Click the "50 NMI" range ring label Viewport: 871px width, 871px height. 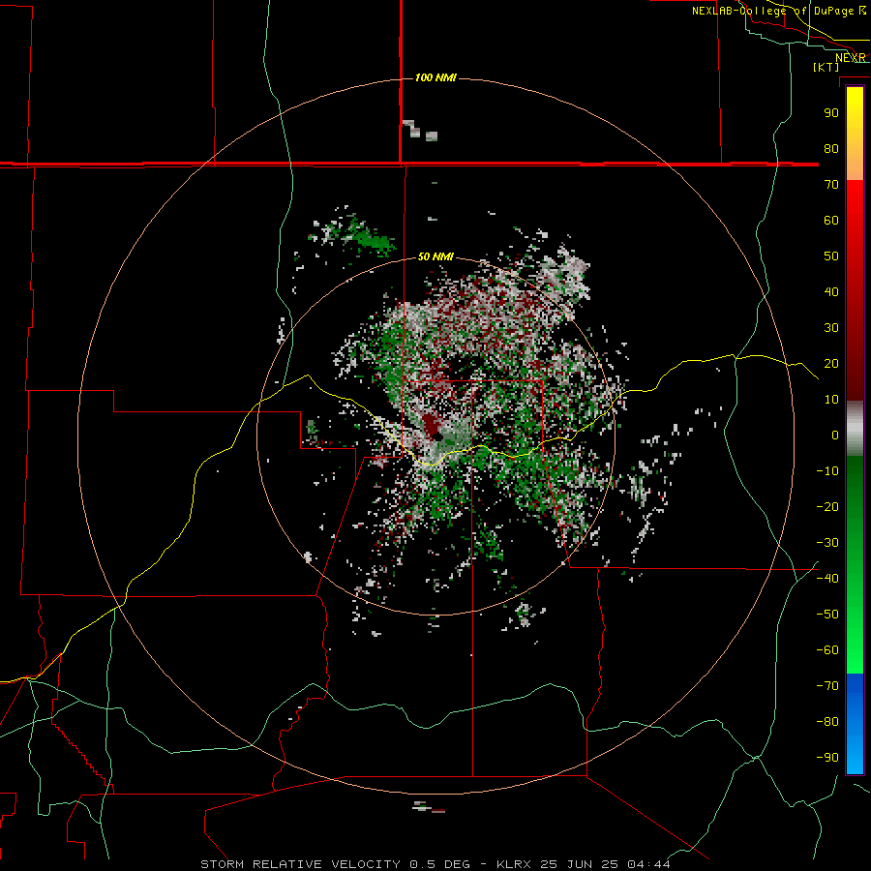click(x=435, y=256)
